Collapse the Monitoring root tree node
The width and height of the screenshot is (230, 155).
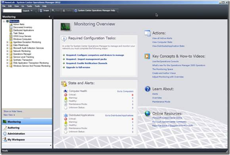4,21
